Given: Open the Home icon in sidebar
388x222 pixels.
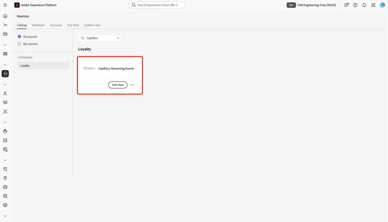Looking at the screenshot, I should click(x=5, y=16).
